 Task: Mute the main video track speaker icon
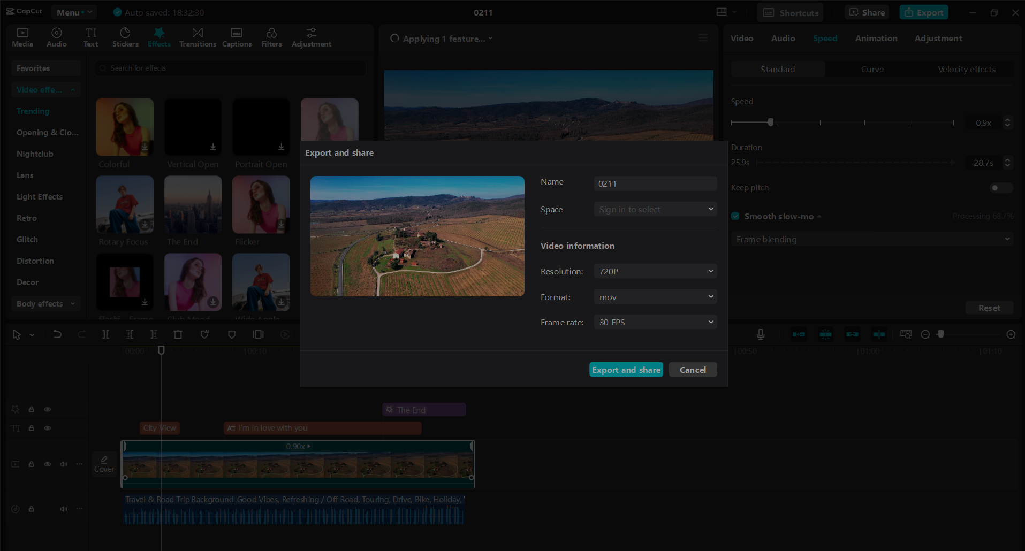pos(64,464)
